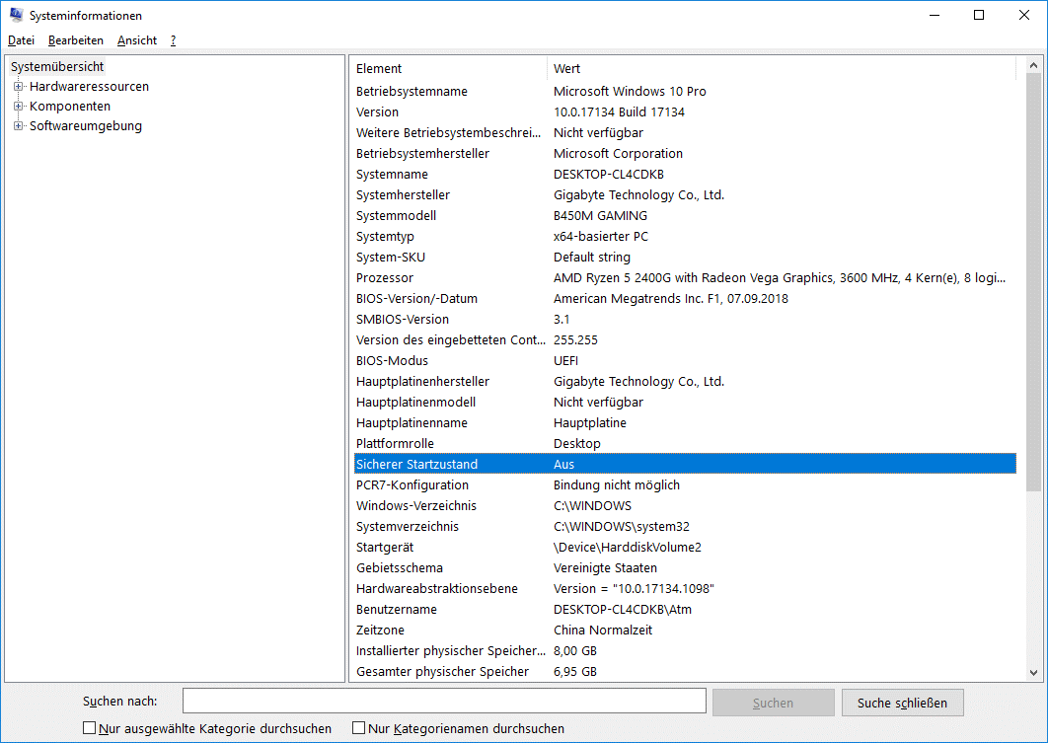
Task: Select the Softwareumgebung tree label
Action: (86, 125)
